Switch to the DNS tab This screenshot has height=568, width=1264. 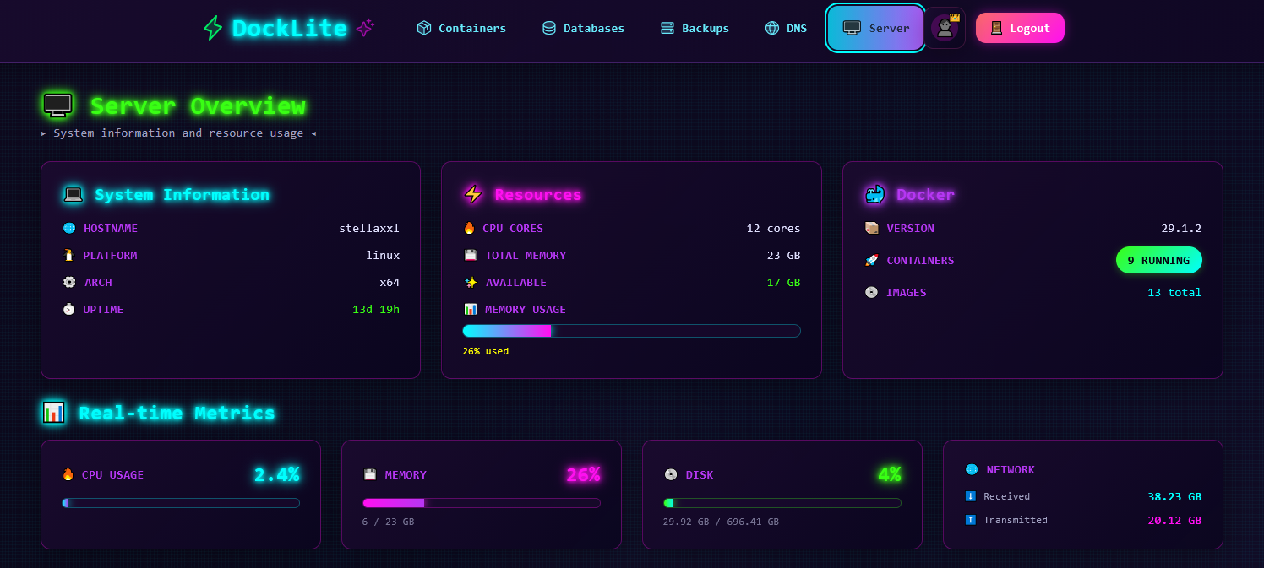pos(786,28)
